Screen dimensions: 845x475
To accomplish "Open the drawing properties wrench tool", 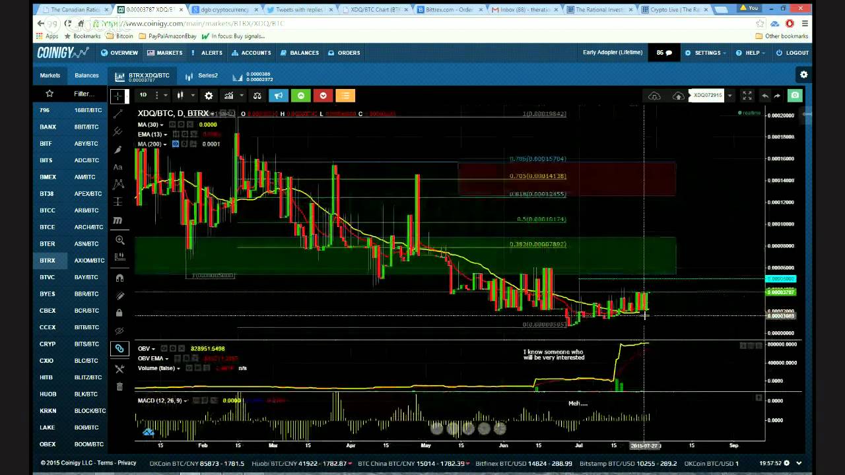I will pyautogui.click(x=119, y=369).
